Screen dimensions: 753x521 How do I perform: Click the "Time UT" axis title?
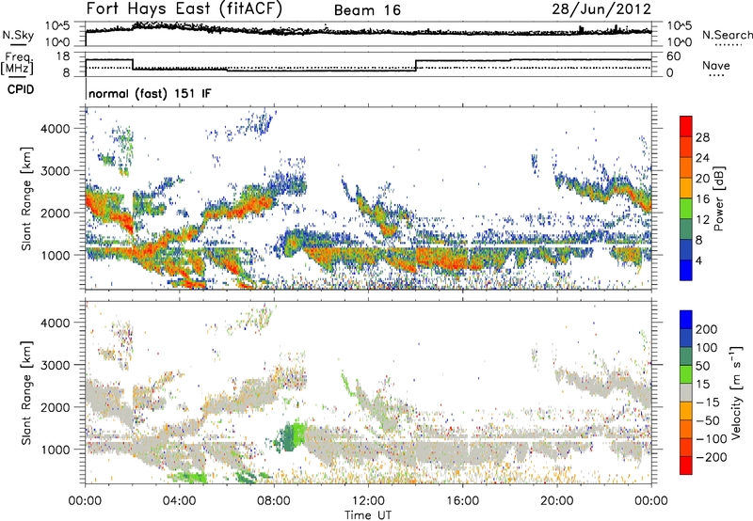(368, 515)
